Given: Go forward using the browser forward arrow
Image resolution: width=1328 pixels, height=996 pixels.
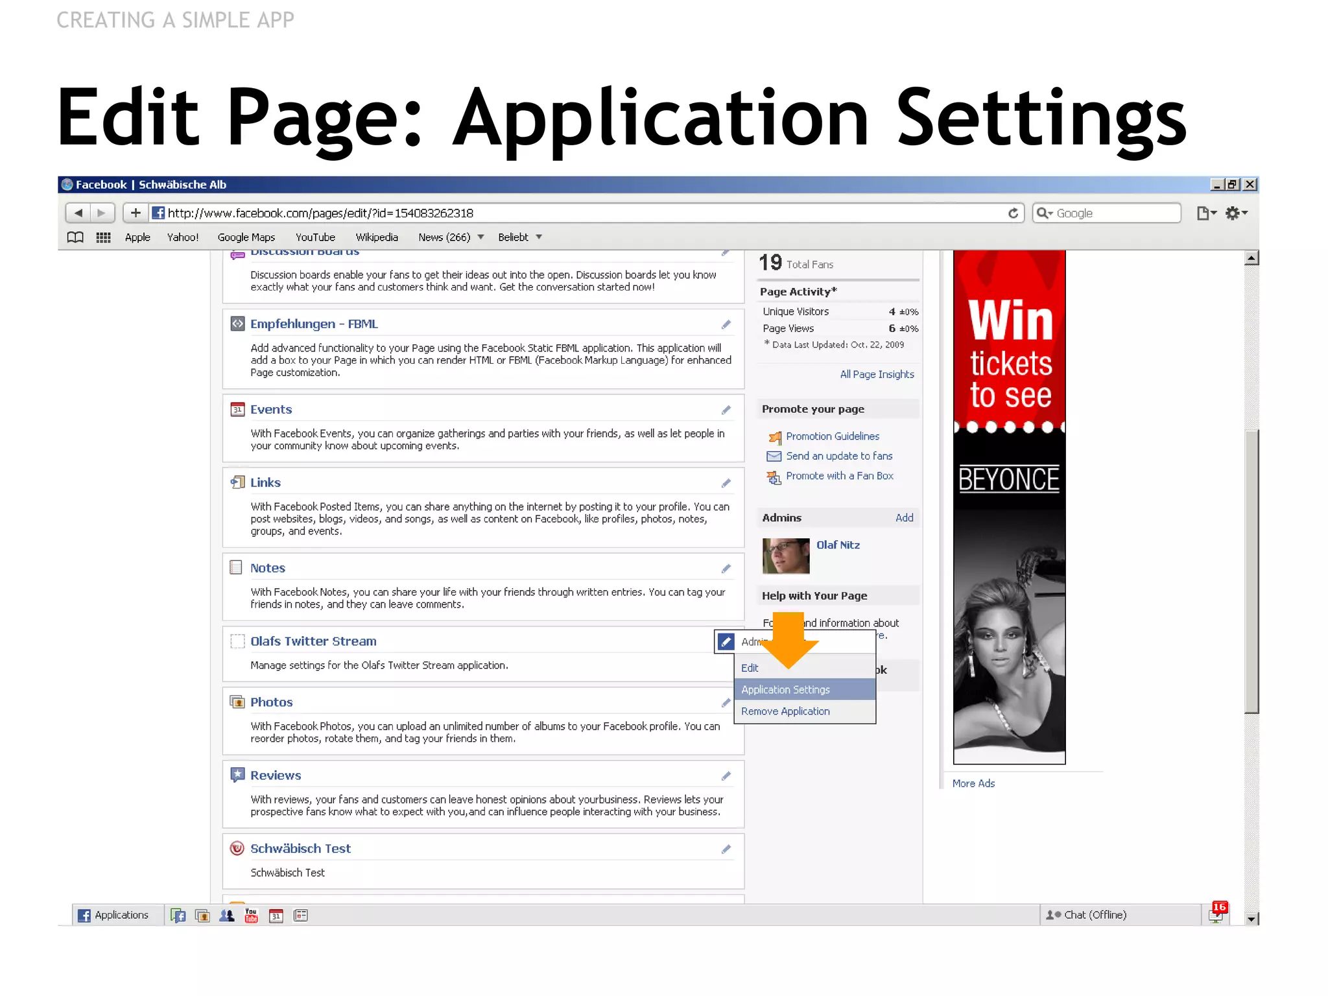Looking at the screenshot, I should (x=101, y=213).
